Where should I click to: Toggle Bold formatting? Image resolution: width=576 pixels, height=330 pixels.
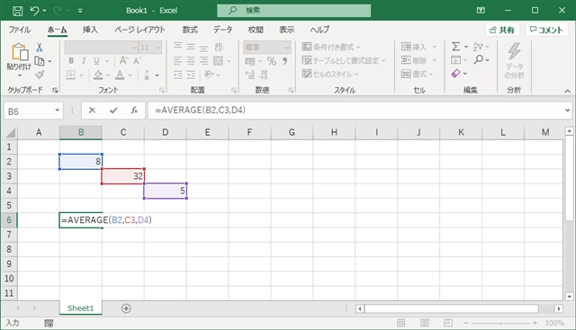point(71,61)
